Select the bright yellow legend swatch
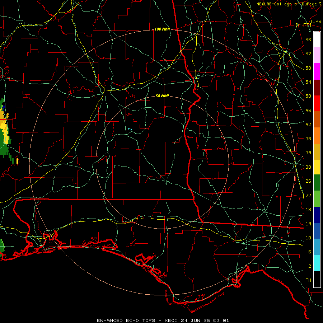 point(317,167)
